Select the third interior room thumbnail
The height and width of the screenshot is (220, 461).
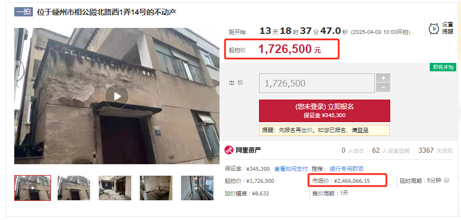115,188
